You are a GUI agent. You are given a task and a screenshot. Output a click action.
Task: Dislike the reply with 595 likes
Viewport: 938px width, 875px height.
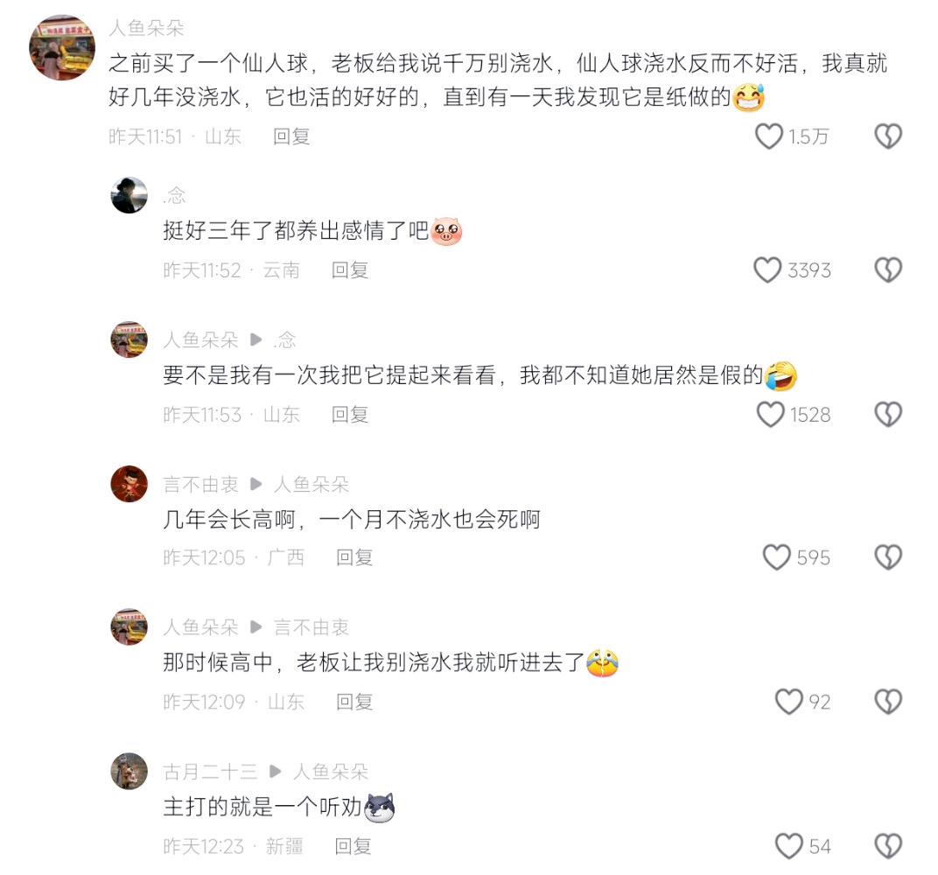pyautogui.click(x=888, y=556)
